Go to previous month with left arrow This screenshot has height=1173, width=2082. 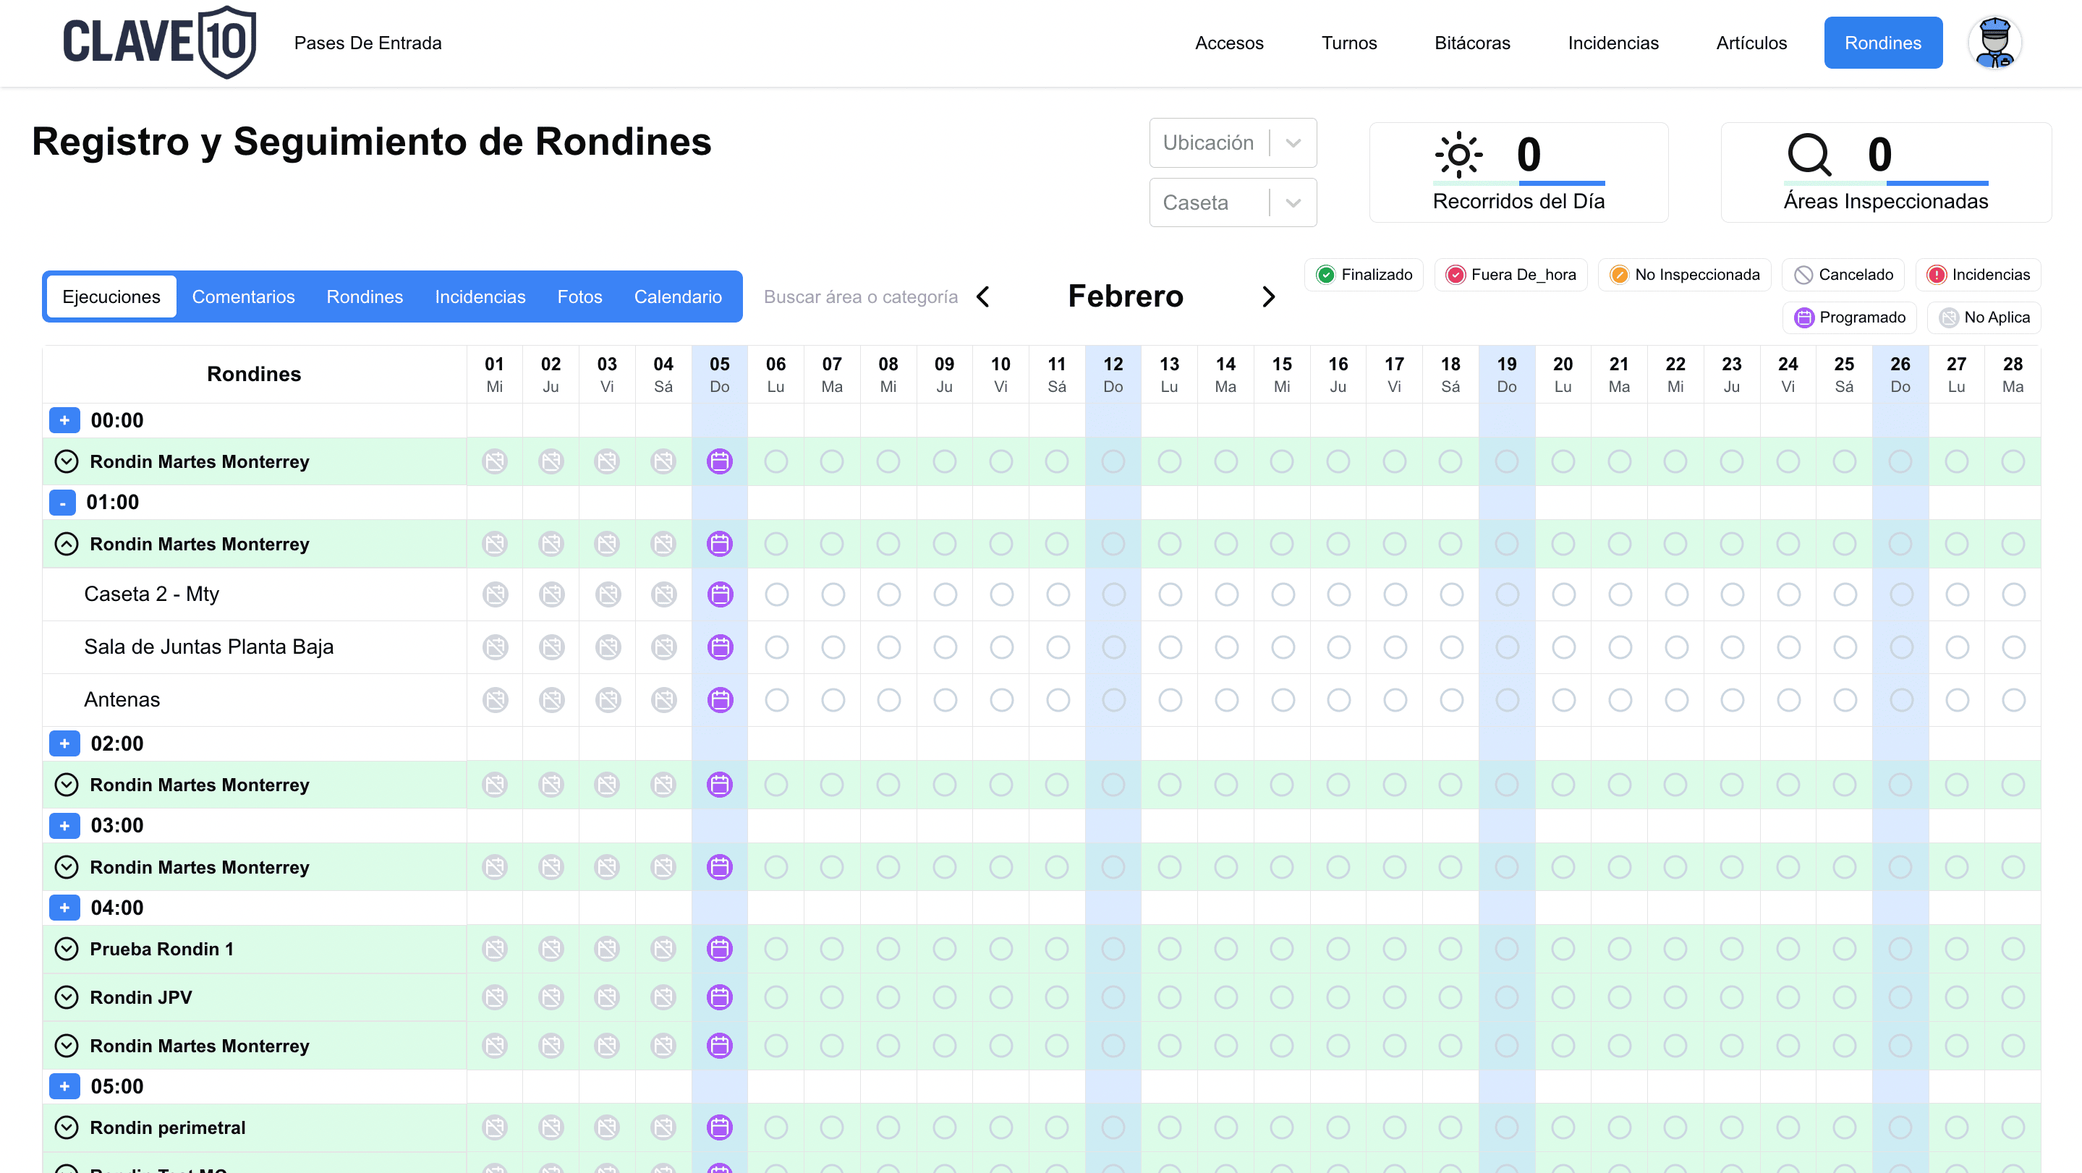pyautogui.click(x=983, y=297)
